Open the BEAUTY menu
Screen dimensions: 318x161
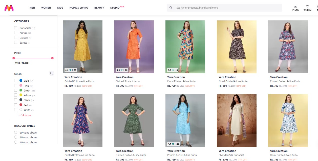[99, 8]
